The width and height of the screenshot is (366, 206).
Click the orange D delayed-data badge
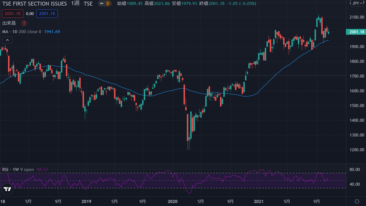point(108,4)
